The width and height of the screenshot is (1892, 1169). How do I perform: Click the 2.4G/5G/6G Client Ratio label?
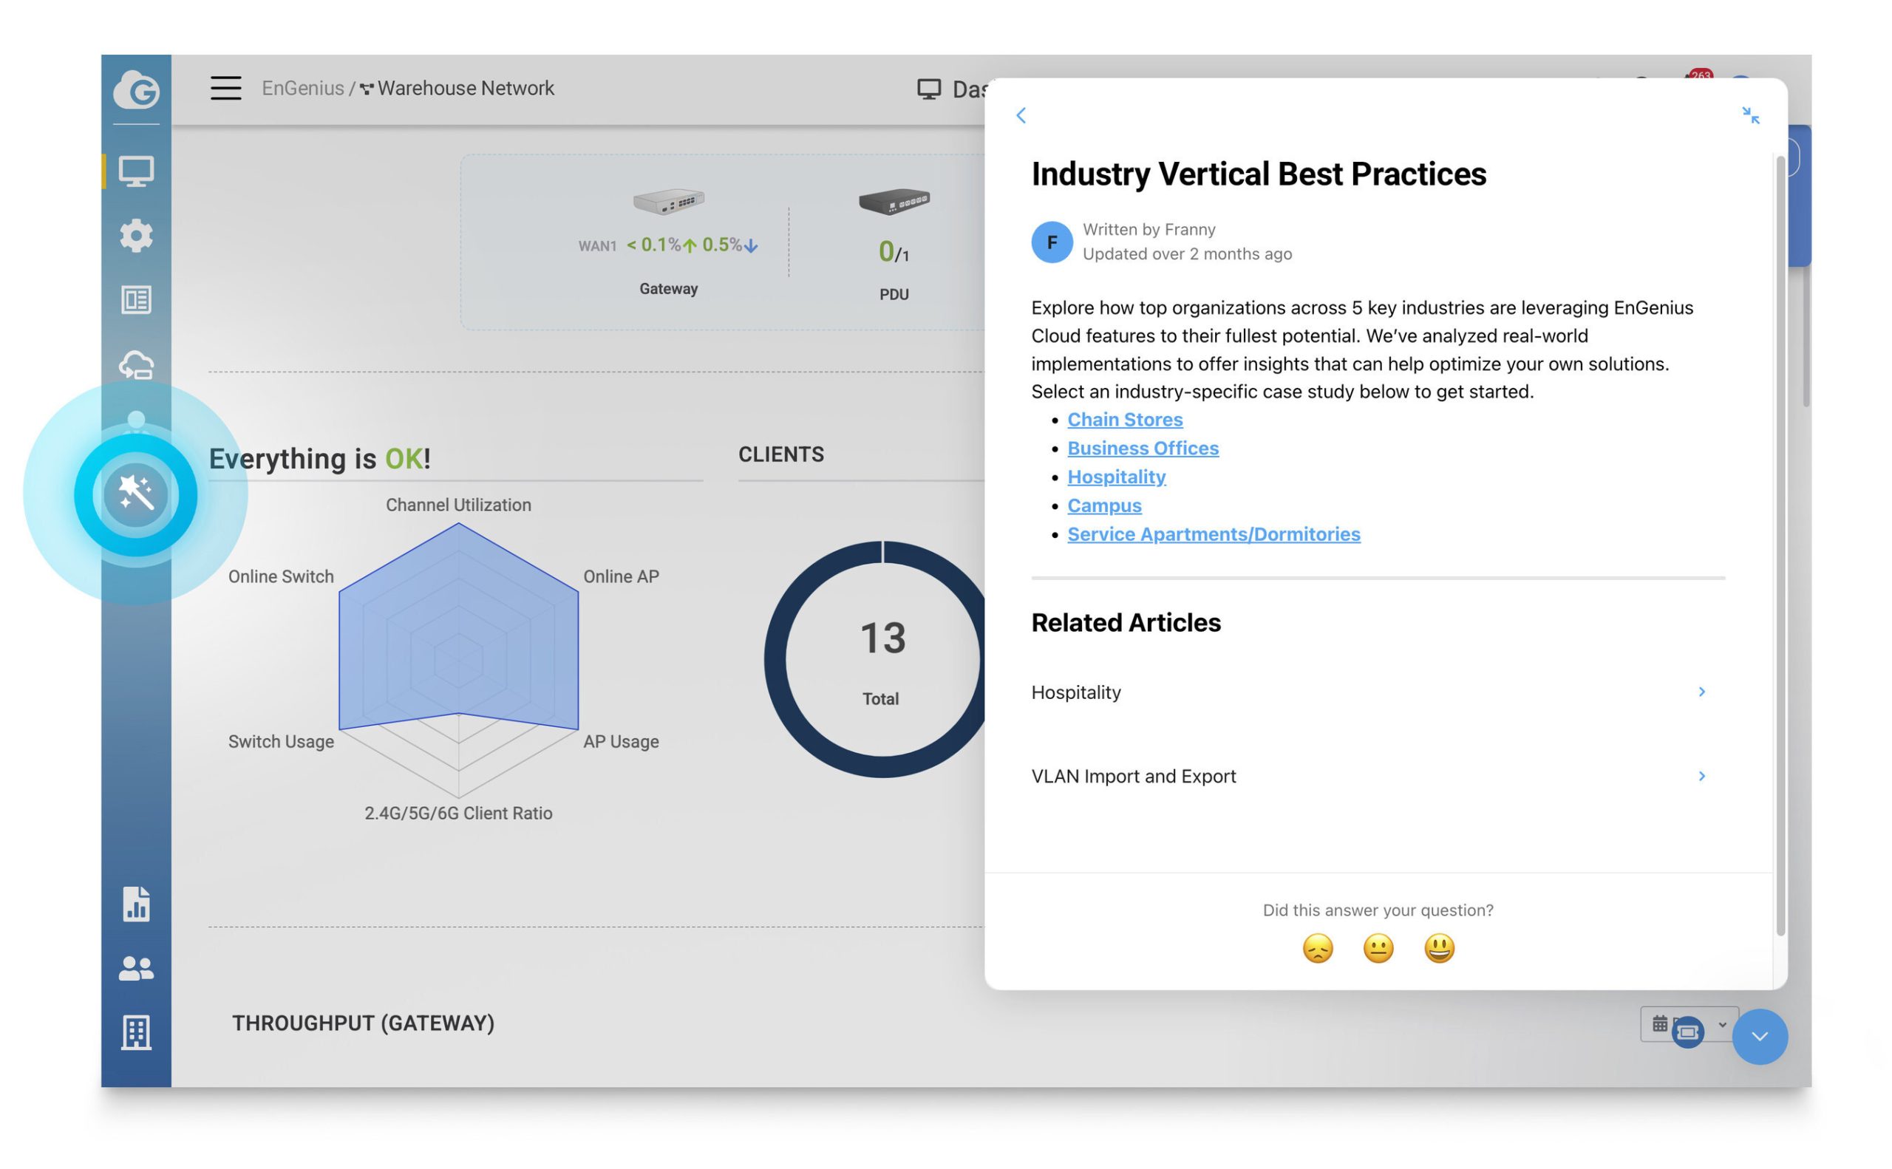[x=458, y=814]
